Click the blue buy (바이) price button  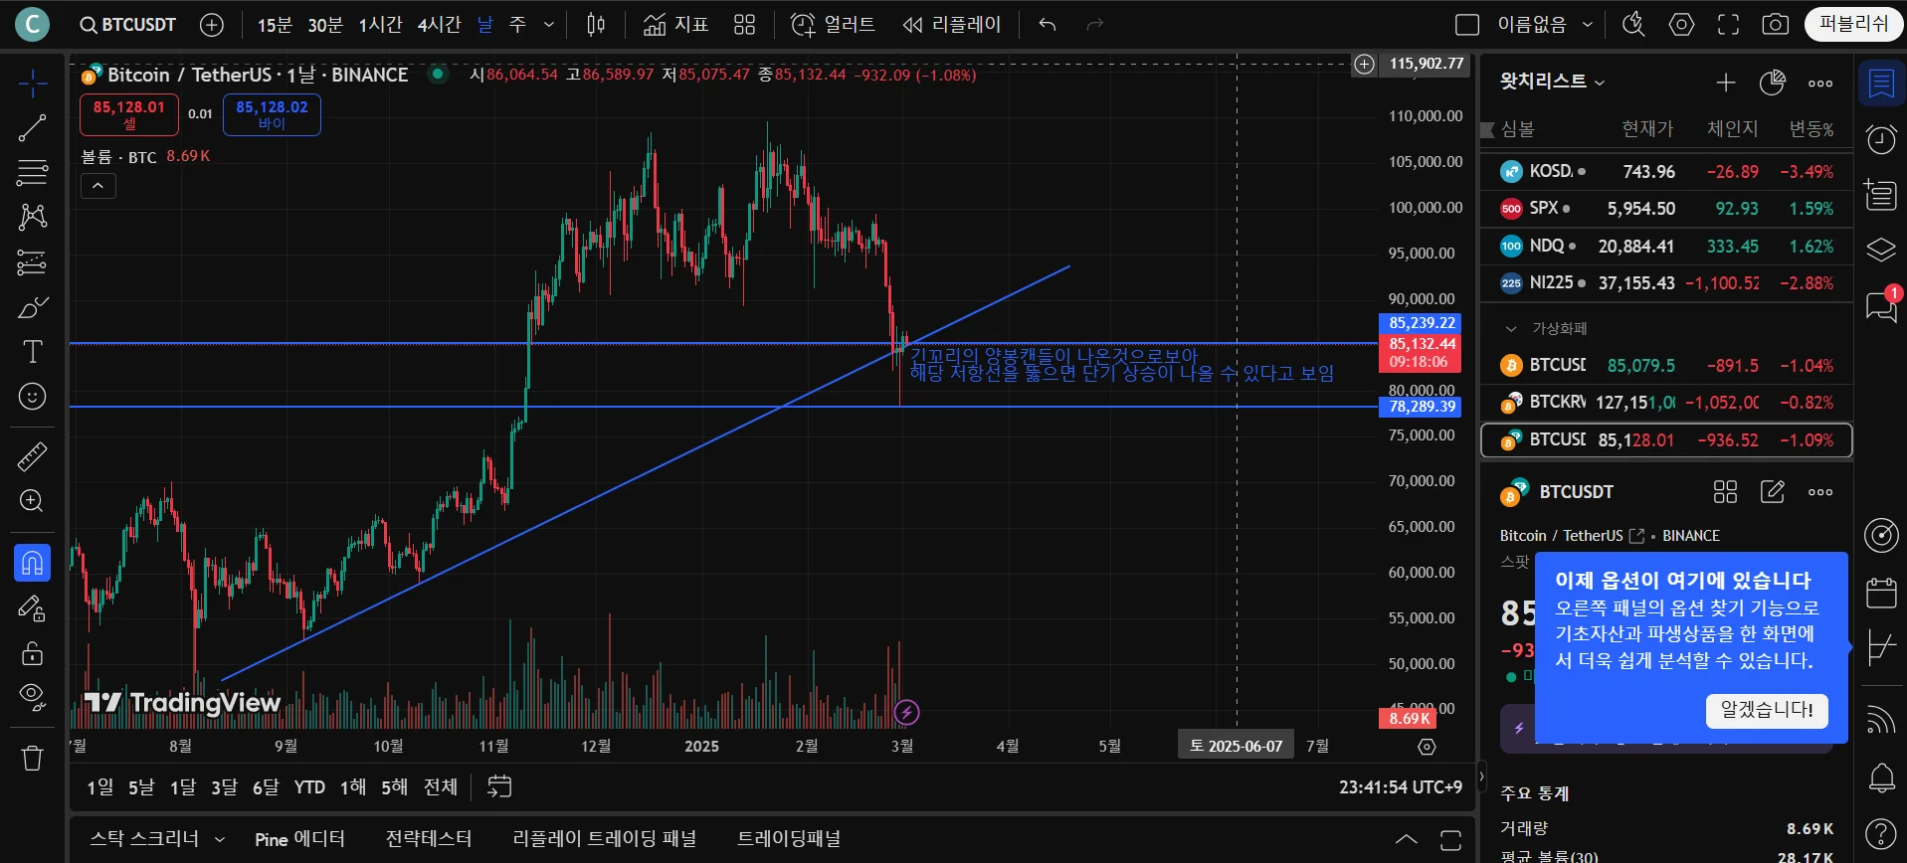[x=272, y=114]
